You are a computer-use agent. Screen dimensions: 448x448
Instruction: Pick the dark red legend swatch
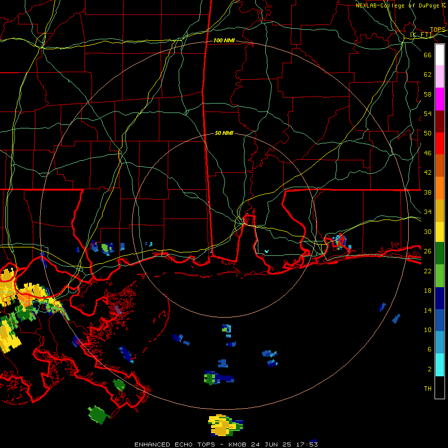440,121
